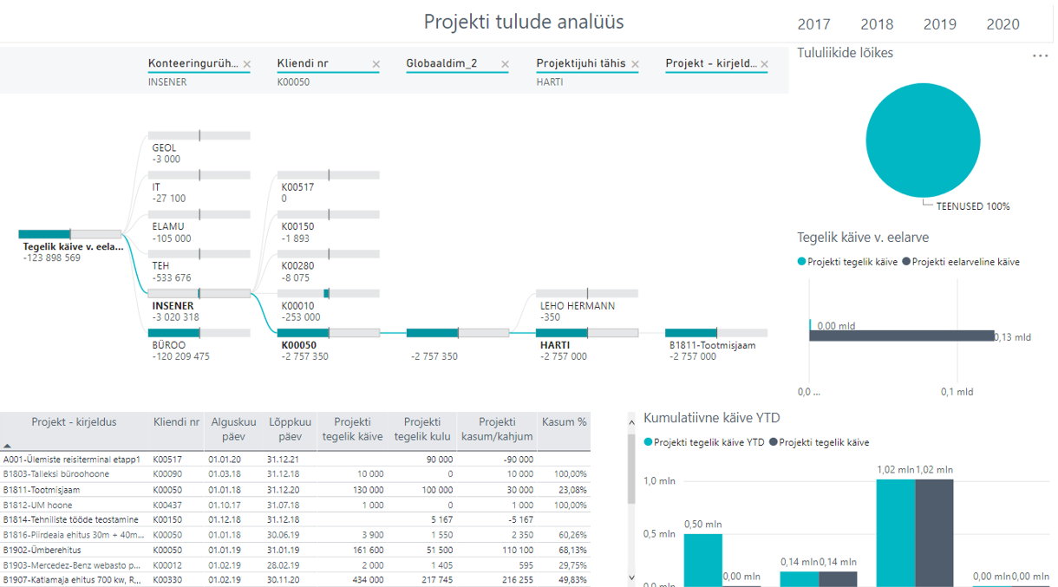1058x587 pixels.
Task: Filter the report to year 2020
Action: point(1003,24)
